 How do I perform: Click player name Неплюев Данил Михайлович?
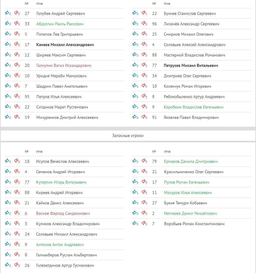coord(190,214)
